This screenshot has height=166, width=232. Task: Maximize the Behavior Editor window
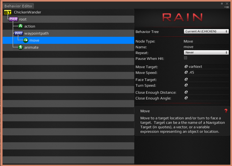(x=222, y=4)
